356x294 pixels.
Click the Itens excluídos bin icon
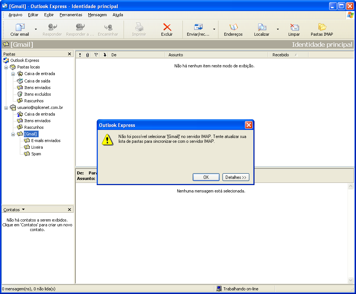[20, 94]
